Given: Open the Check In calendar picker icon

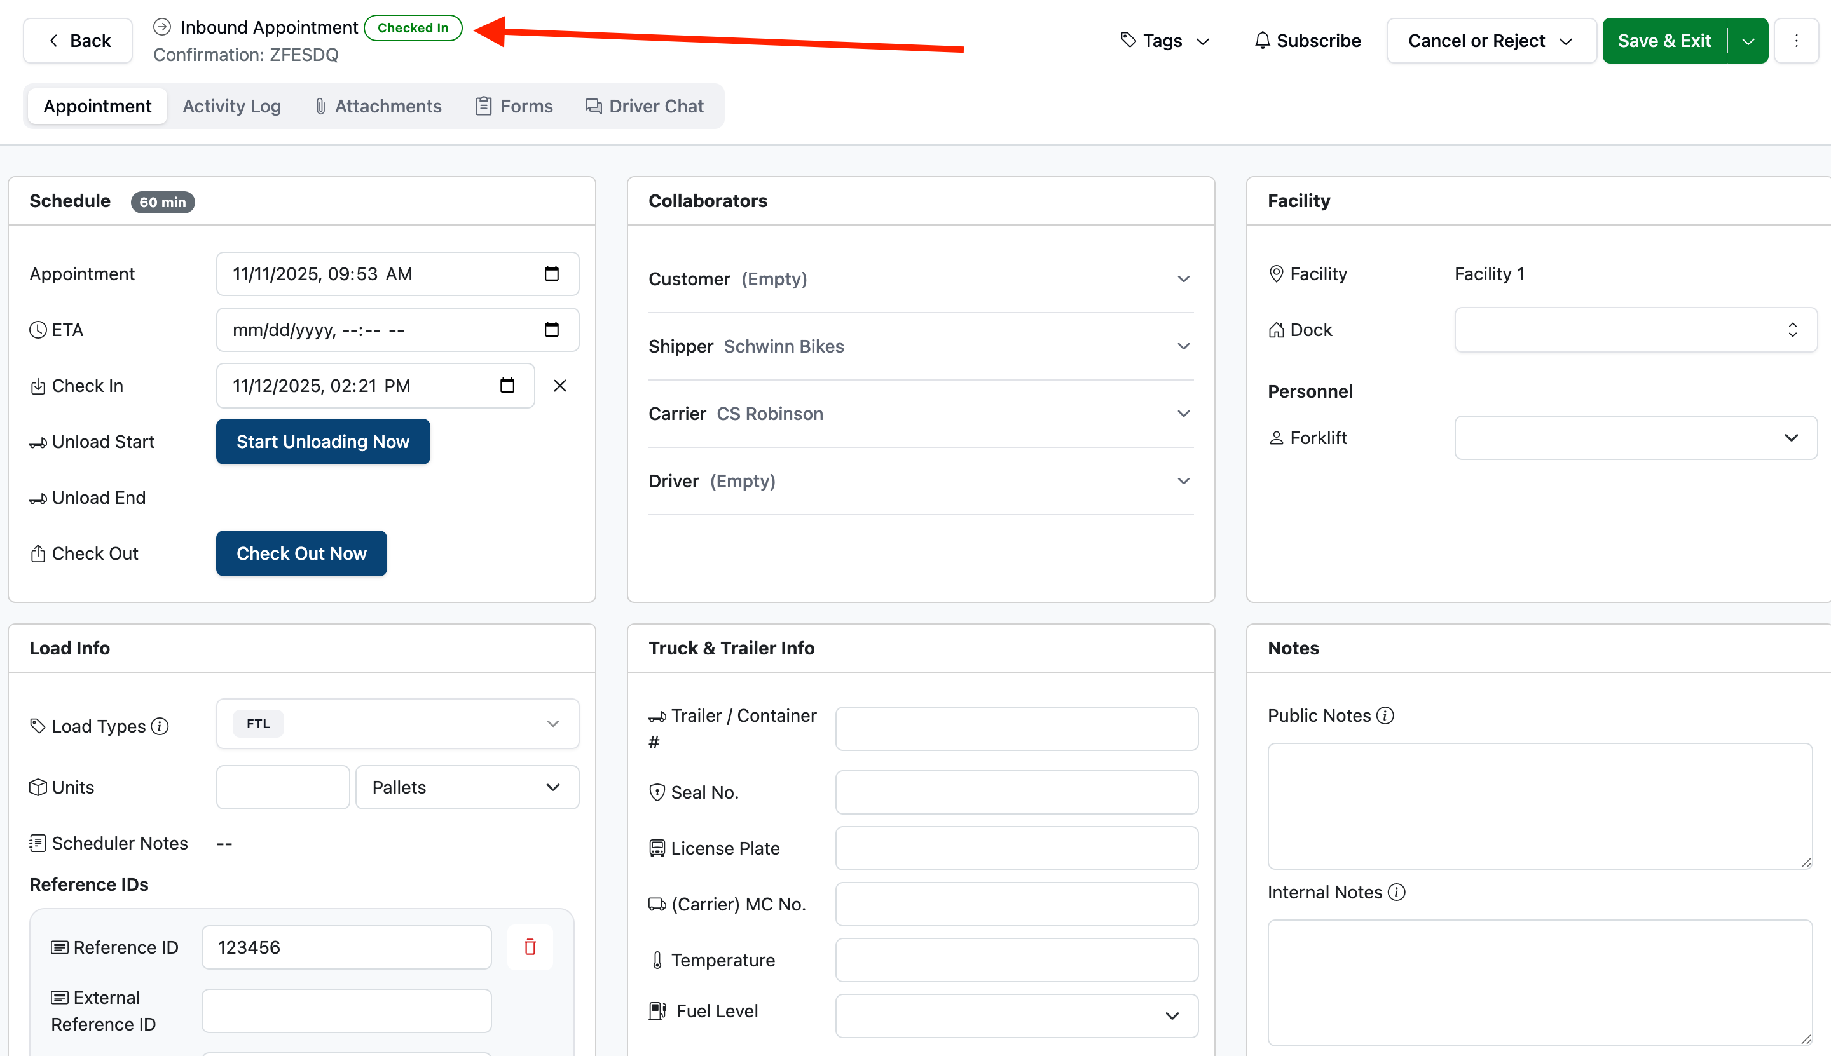Looking at the screenshot, I should (507, 385).
